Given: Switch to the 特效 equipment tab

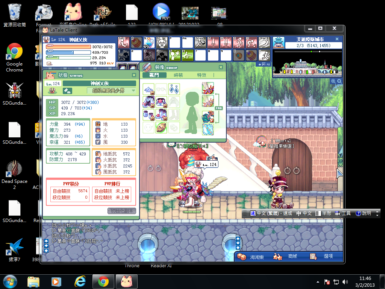Looking at the screenshot, I should click(x=202, y=75).
